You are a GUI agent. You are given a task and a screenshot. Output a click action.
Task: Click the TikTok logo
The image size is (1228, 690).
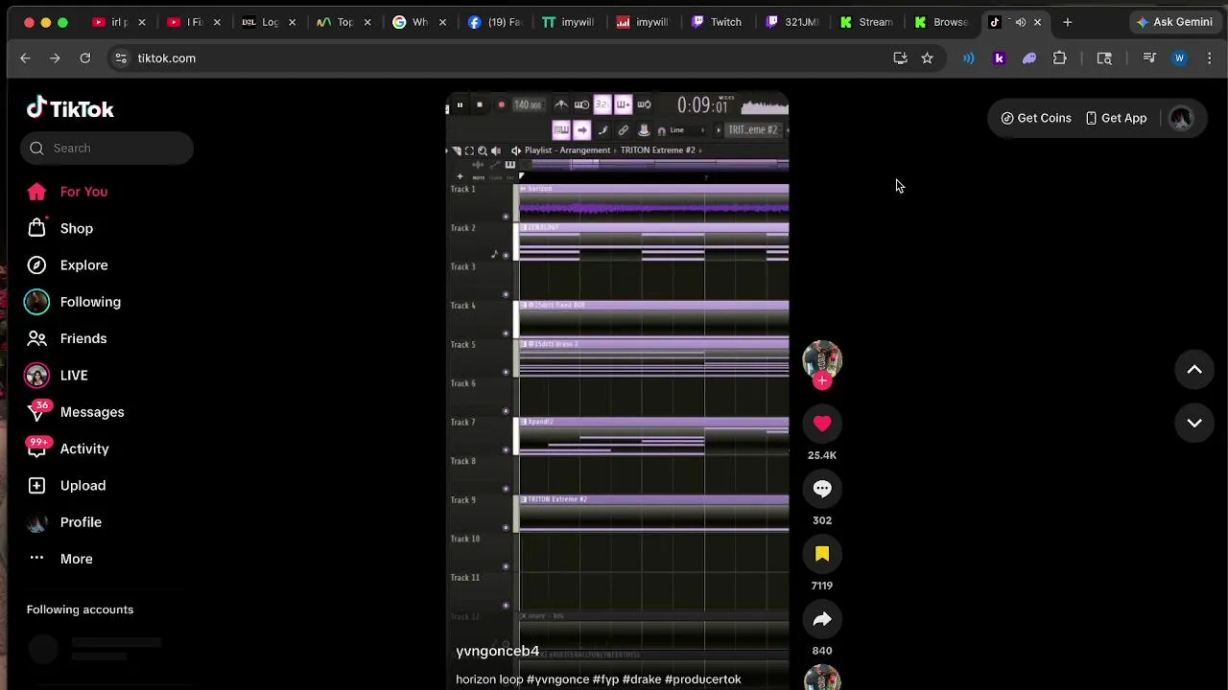pos(70,108)
